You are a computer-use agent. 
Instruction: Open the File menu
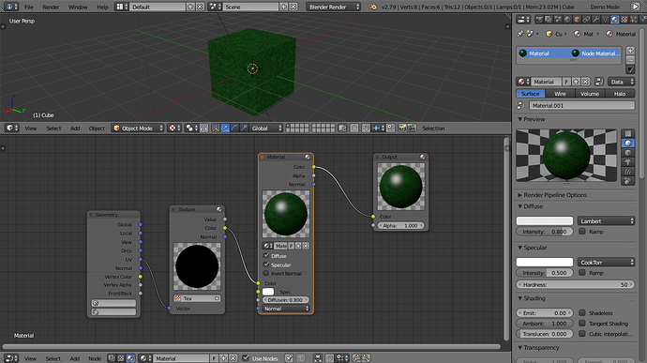(29, 7)
